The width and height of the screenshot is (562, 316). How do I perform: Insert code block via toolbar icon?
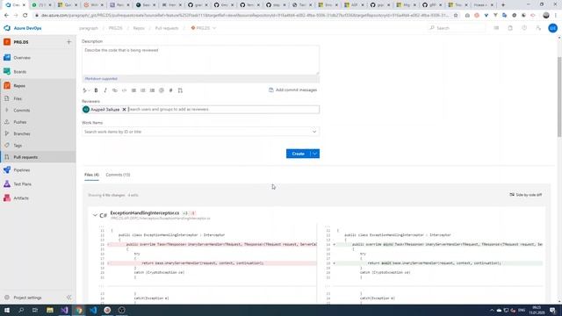(x=124, y=90)
